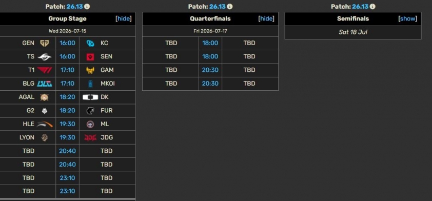The width and height of the screenshot is (432, 201).
Task: Click the T1 red logo
Action: coord(44,70)
